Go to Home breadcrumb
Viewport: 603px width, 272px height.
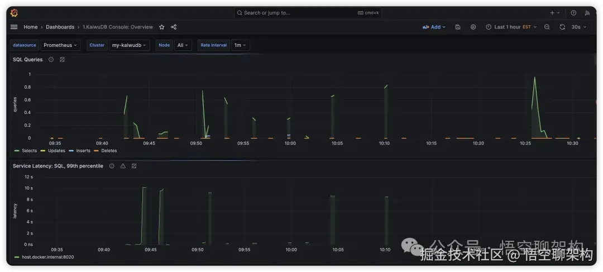(30, 27)
